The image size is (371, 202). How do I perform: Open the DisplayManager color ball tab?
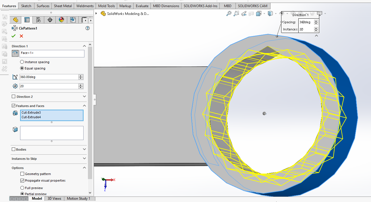61,20
